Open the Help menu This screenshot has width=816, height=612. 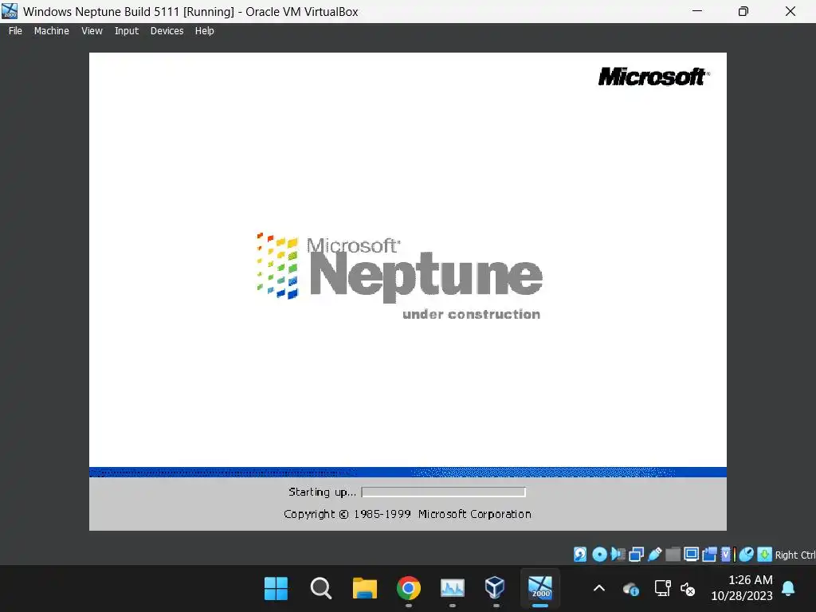click(x=205, y=31)
